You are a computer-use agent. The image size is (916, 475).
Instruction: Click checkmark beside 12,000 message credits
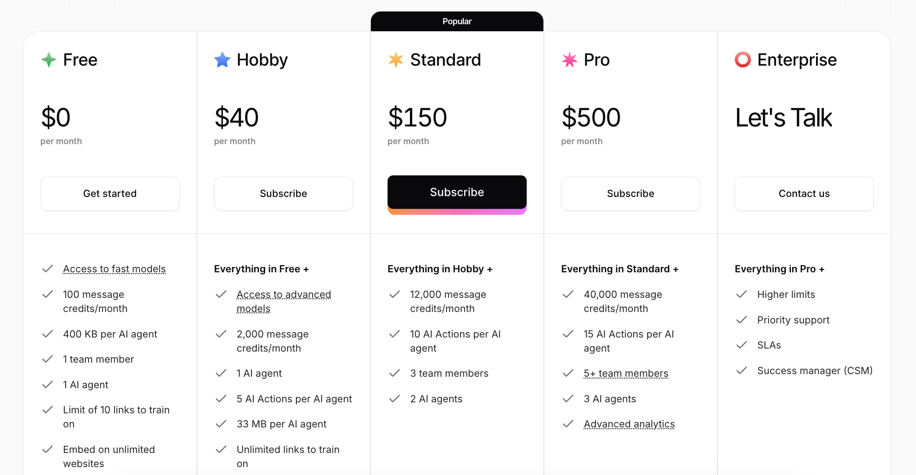click(x=395, y=294)
